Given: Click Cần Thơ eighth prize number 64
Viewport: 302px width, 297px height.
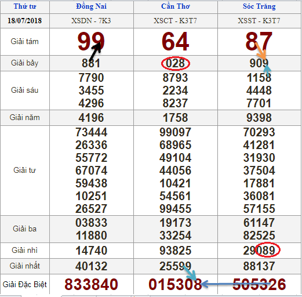Looking at the screenshot, I should pyautogui.click(x=176, y=41).
